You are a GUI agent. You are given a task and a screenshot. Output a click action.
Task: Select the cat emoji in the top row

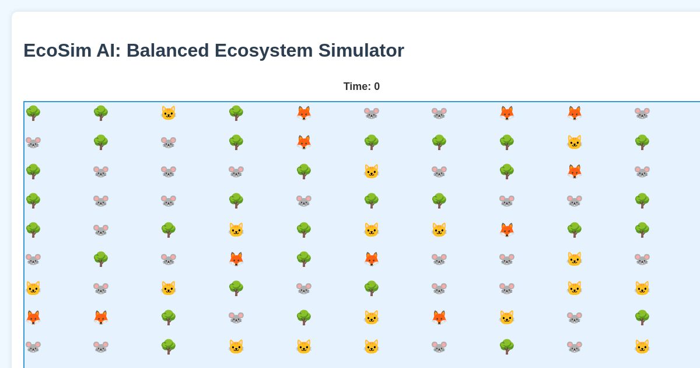click(x=169, y=113)
